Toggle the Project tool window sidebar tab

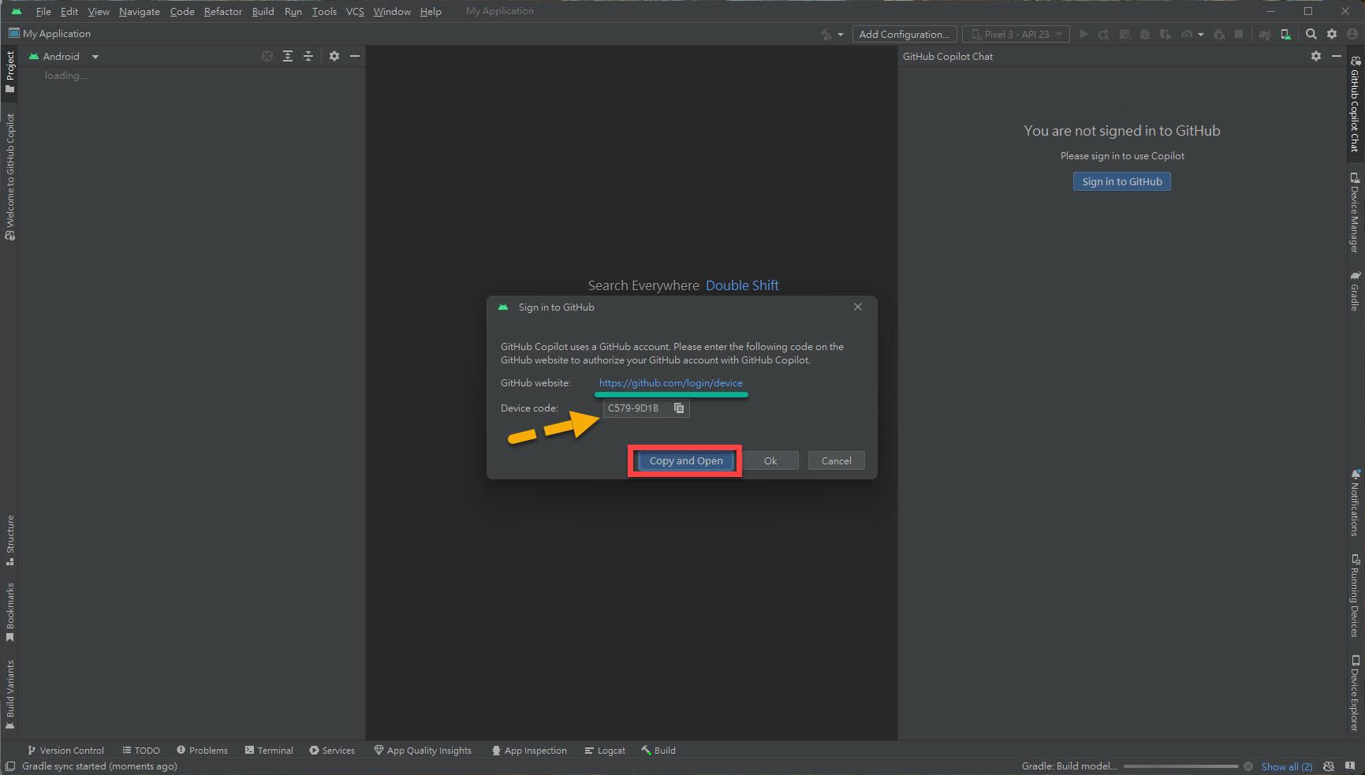[x=10, y=71]
